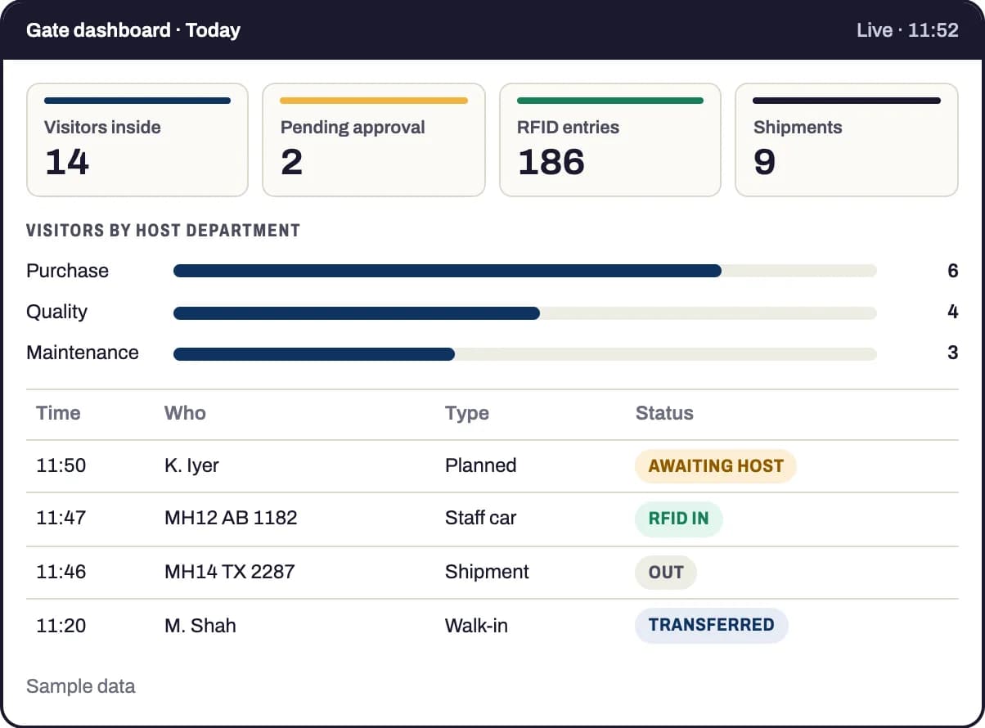Click the Maintenance count value 3
Viewport: 985px width, 728px height.
click(952, 353)
